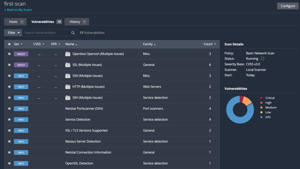The image size is (300, 169).
Task: Click the Openbsd Openssh group folder icon
Action: (x=68, y=54)
